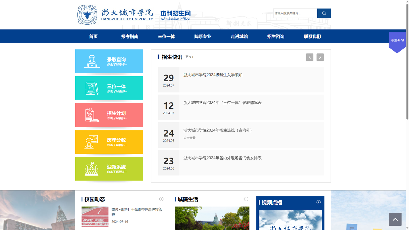This screenshot has width=409, height=230.
Task: Click the 城院生活 campus garden photo
Action: [212, 218]
